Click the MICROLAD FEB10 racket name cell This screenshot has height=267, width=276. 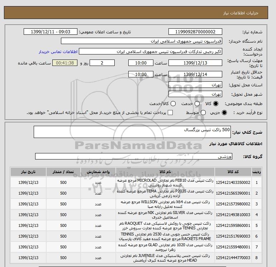coord(165,183)
